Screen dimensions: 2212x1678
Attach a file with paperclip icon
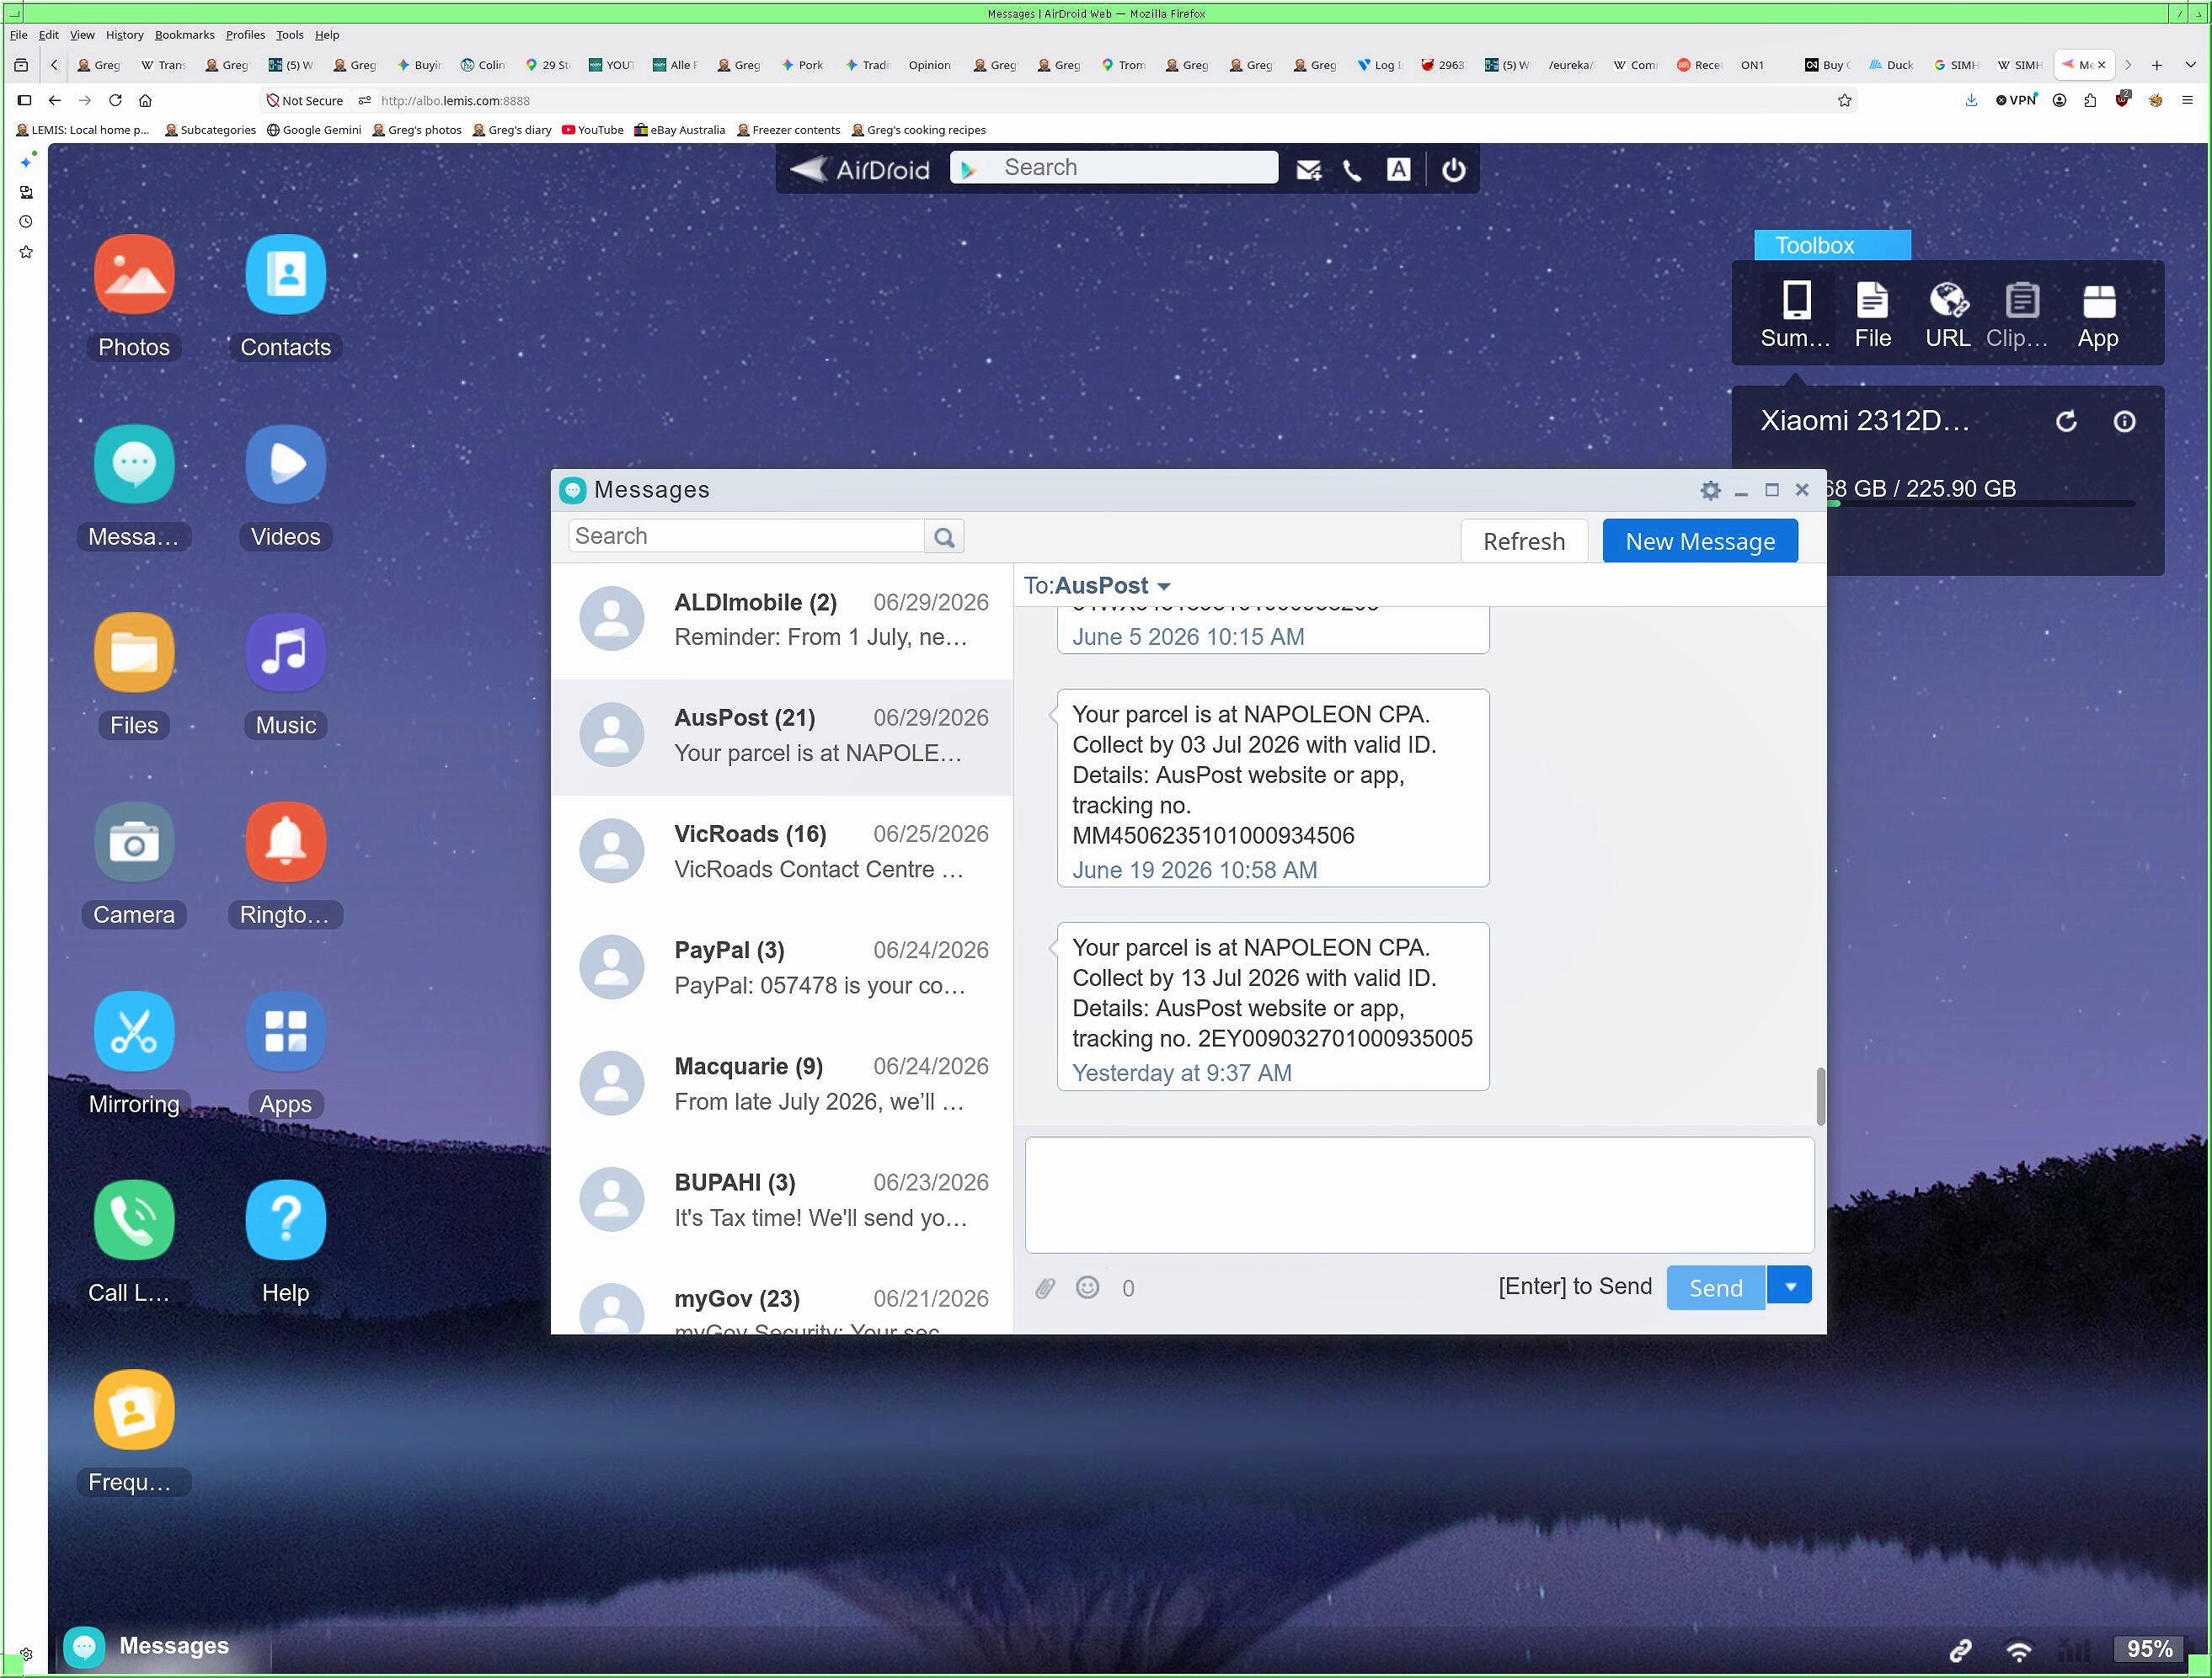1045,1287
